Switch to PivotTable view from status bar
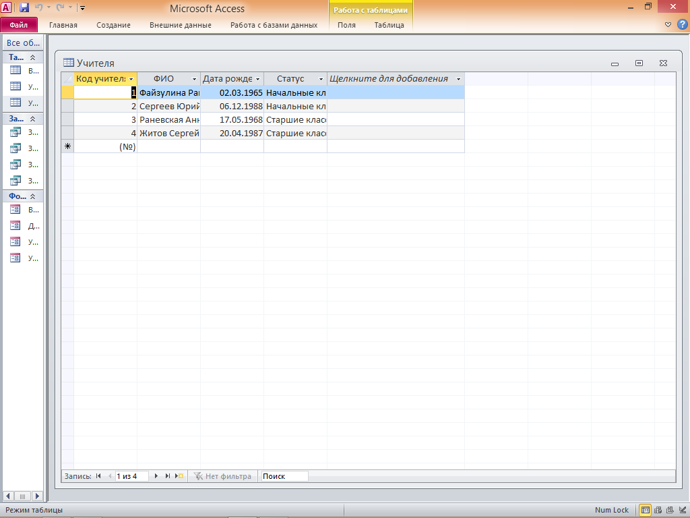Viewport: 690px width, 518px height. pos(658,510)
